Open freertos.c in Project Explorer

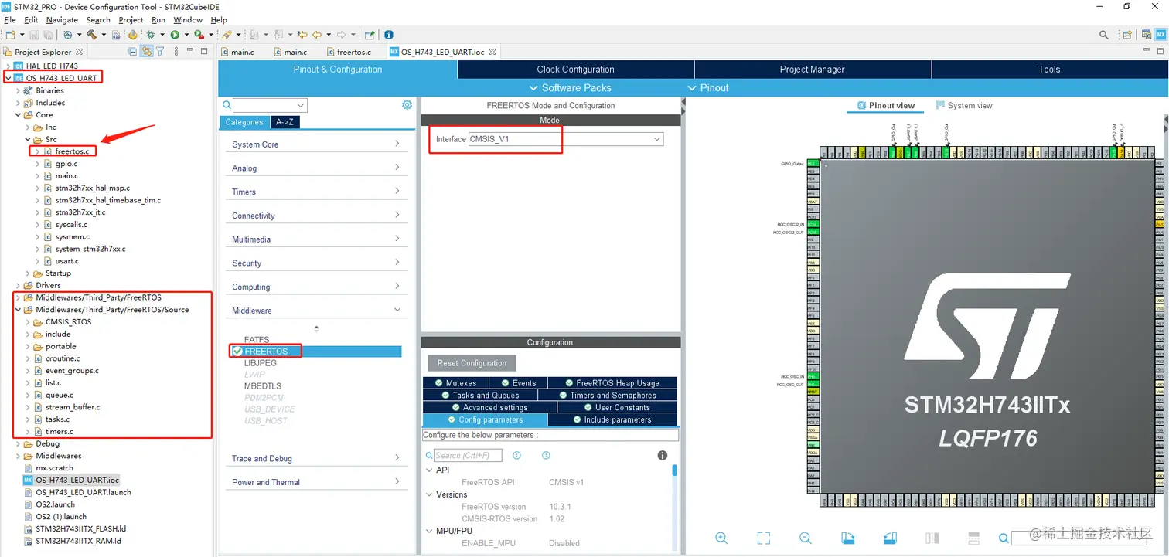tap(70, 151)
